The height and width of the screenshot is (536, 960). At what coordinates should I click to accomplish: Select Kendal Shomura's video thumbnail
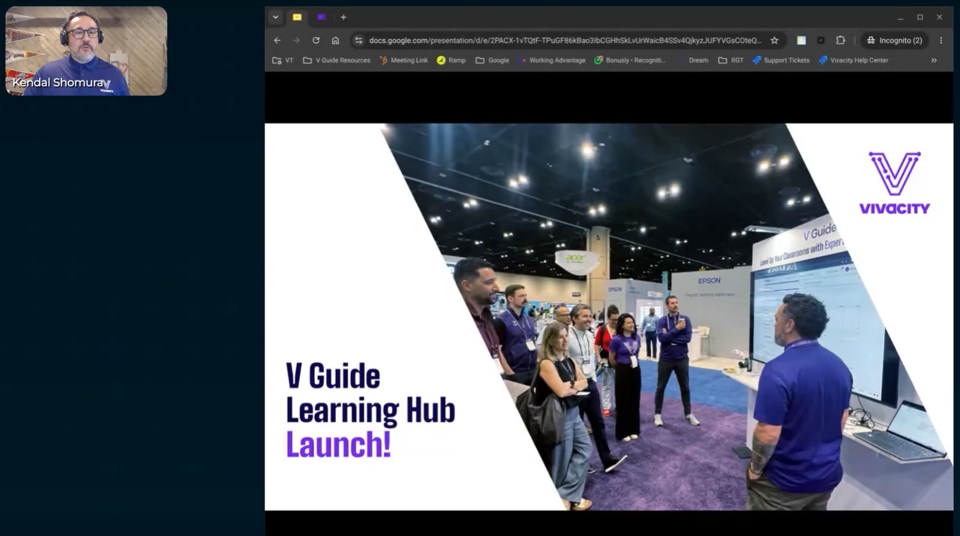86,51
